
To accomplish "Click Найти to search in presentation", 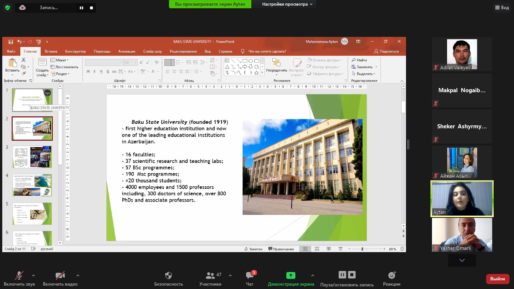I will (x=359, y=60).
